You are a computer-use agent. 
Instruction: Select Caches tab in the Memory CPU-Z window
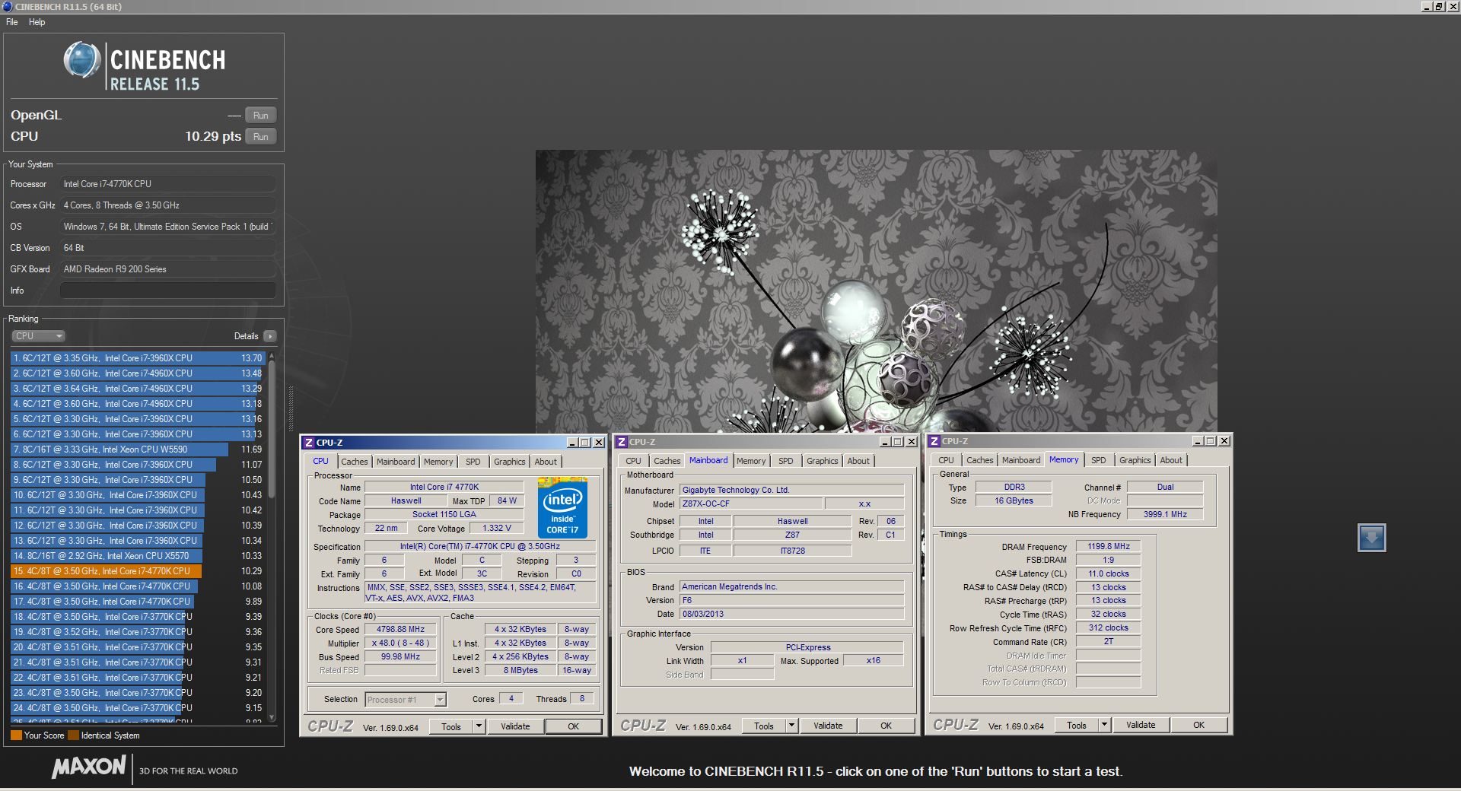point(980,460)
